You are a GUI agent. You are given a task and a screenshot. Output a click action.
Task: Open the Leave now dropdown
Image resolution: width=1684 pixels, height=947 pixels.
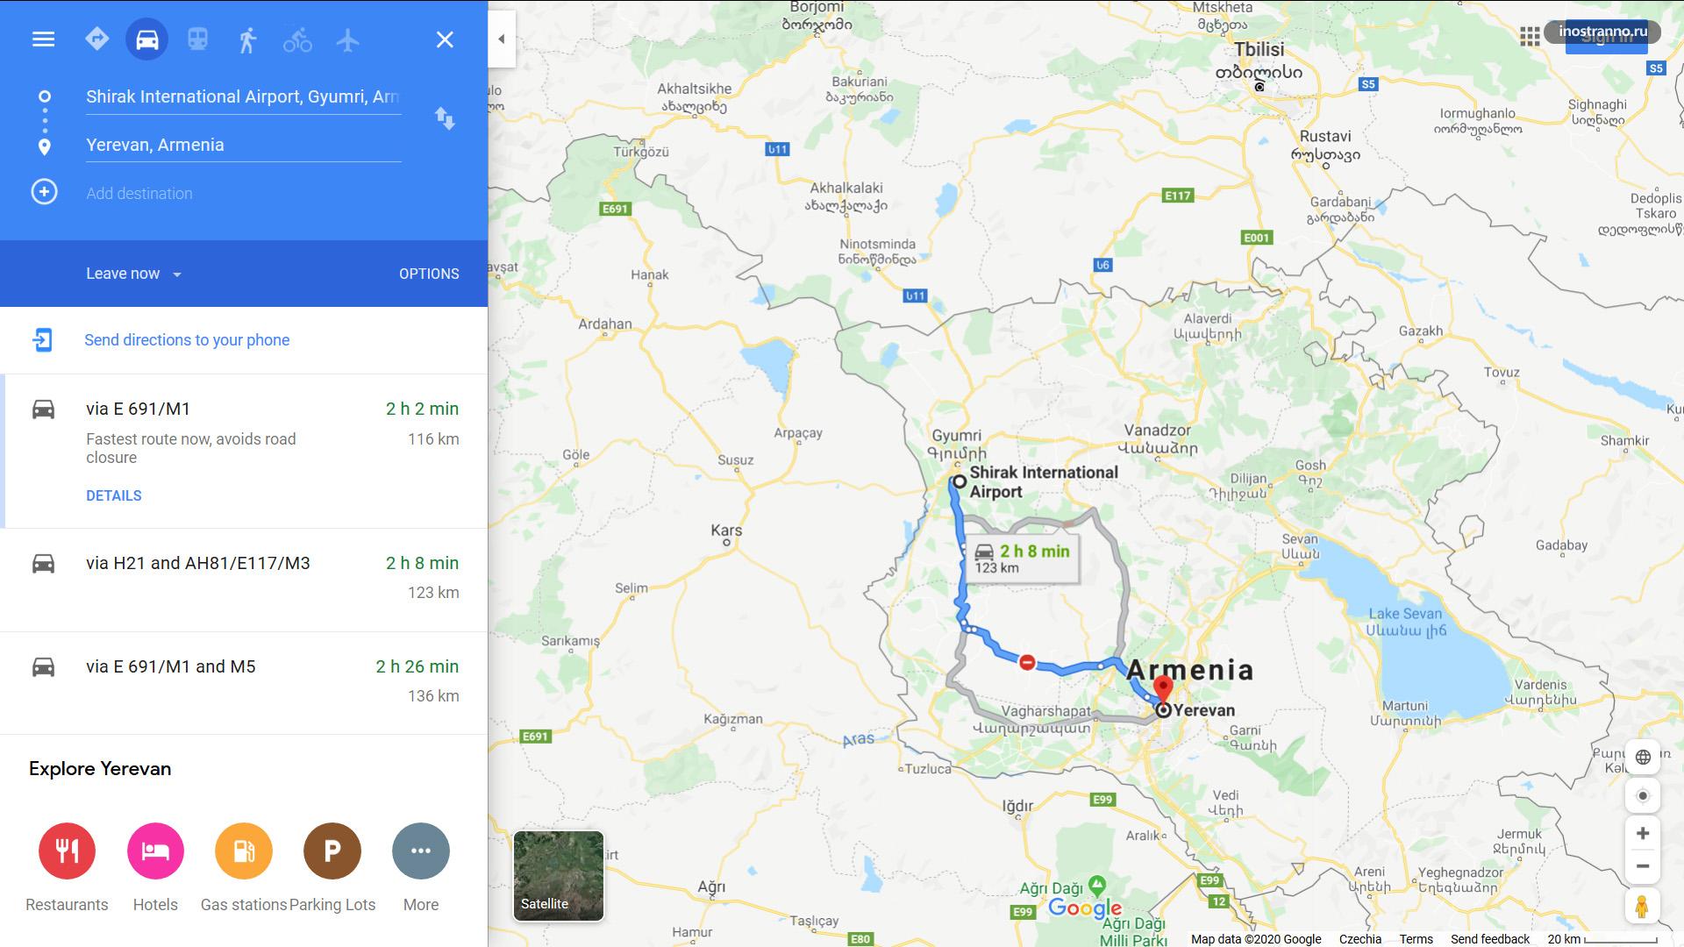133,274
